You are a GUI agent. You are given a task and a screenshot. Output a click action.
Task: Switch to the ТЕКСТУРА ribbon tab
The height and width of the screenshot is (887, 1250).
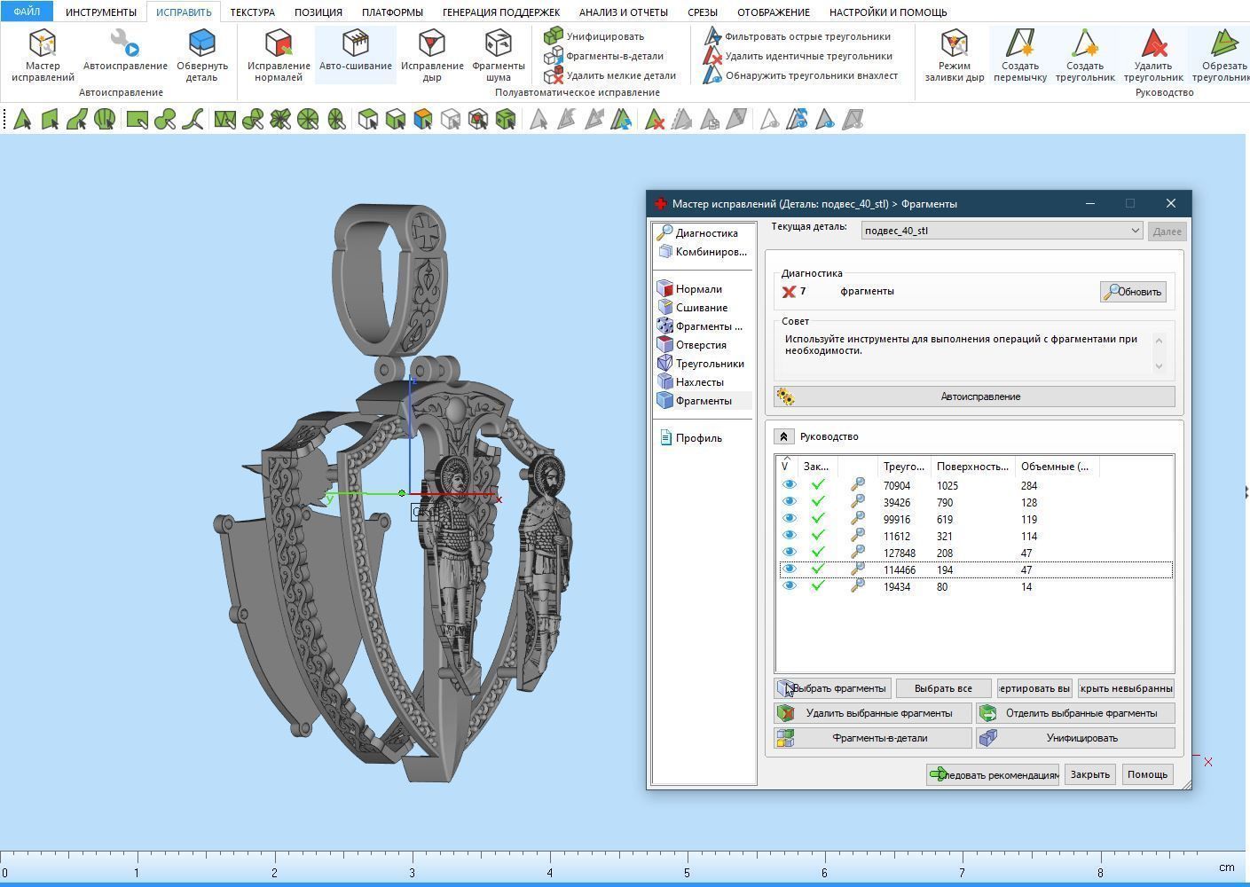[x=253, y=12]
